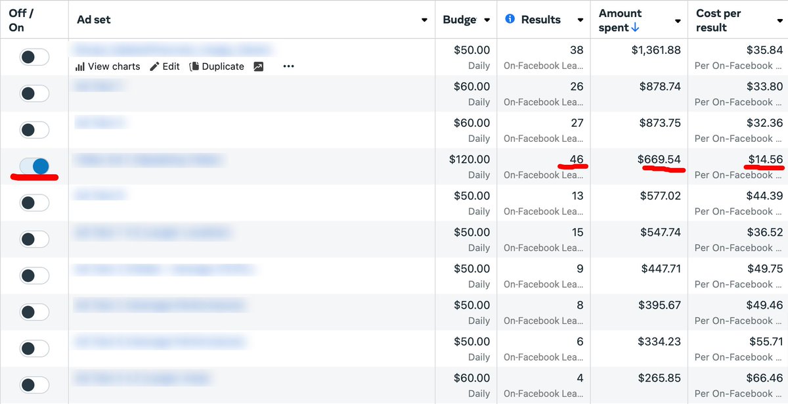This screenshot has height=404, width=788.
Task: Click the $49.75 cost per result cell
Action: [x=764, y=269]
